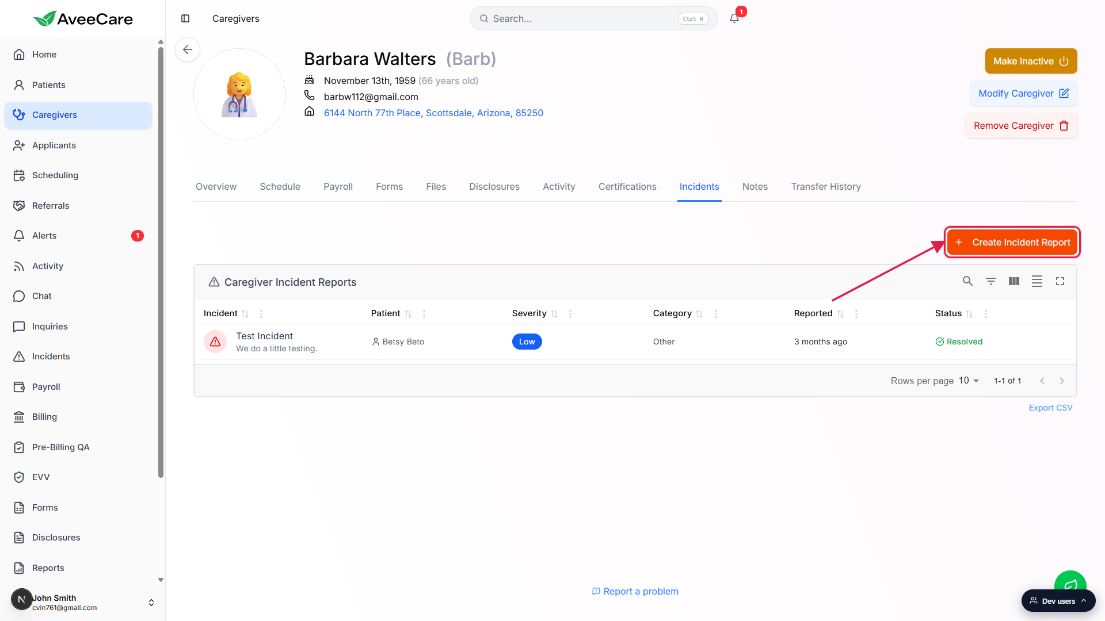
Task: Go back with the arrow button
Action: pyautogui.click(x=188, y=49)
